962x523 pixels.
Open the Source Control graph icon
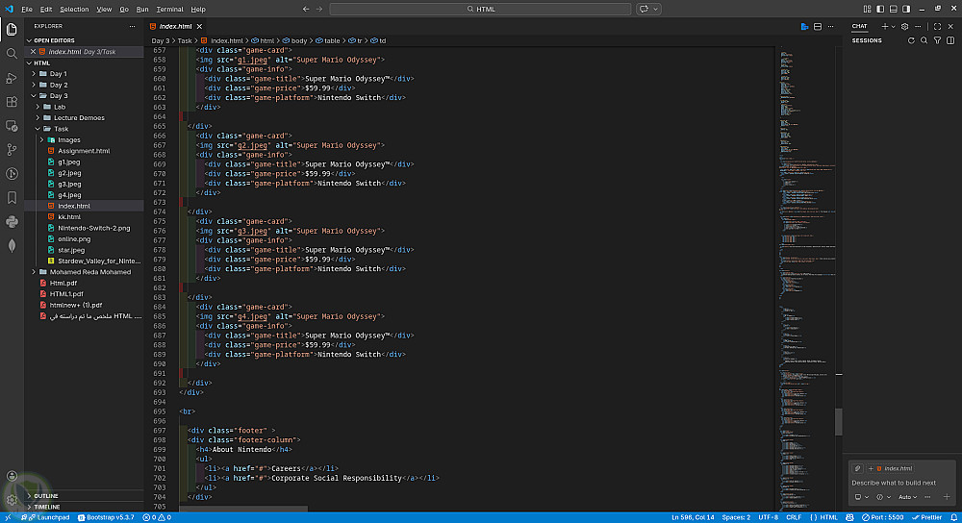(12, 150)
